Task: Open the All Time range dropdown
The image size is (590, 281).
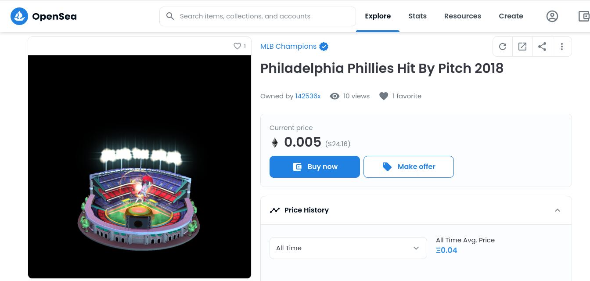Action: coord(348,248)
